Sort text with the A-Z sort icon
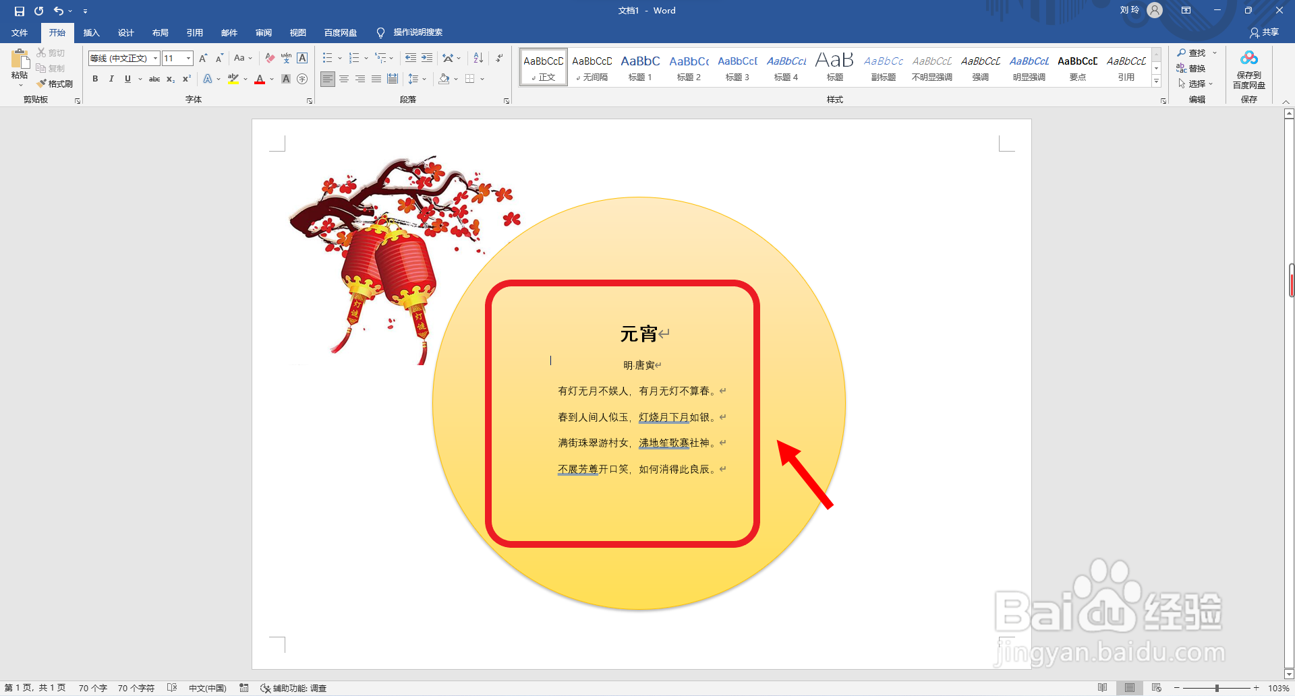This screenshot has height=696, width=1295. pos(478,58)
